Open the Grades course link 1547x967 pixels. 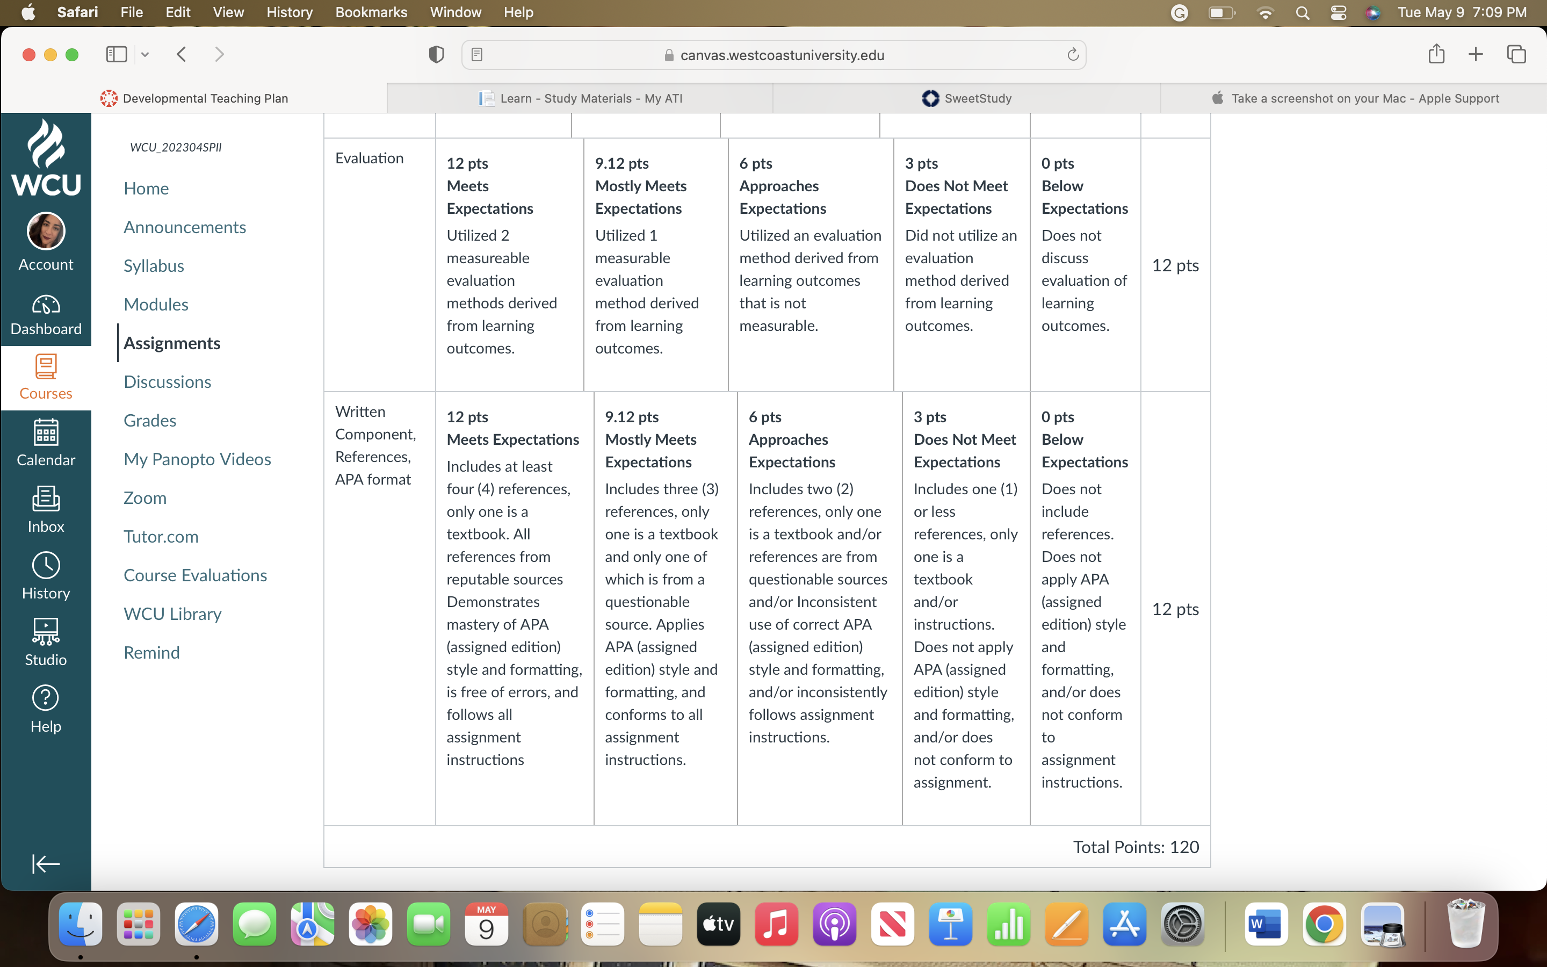[x=149, y=420]
